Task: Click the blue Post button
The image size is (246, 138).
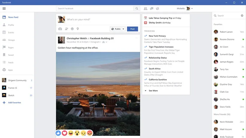Action: pos(133,29)
